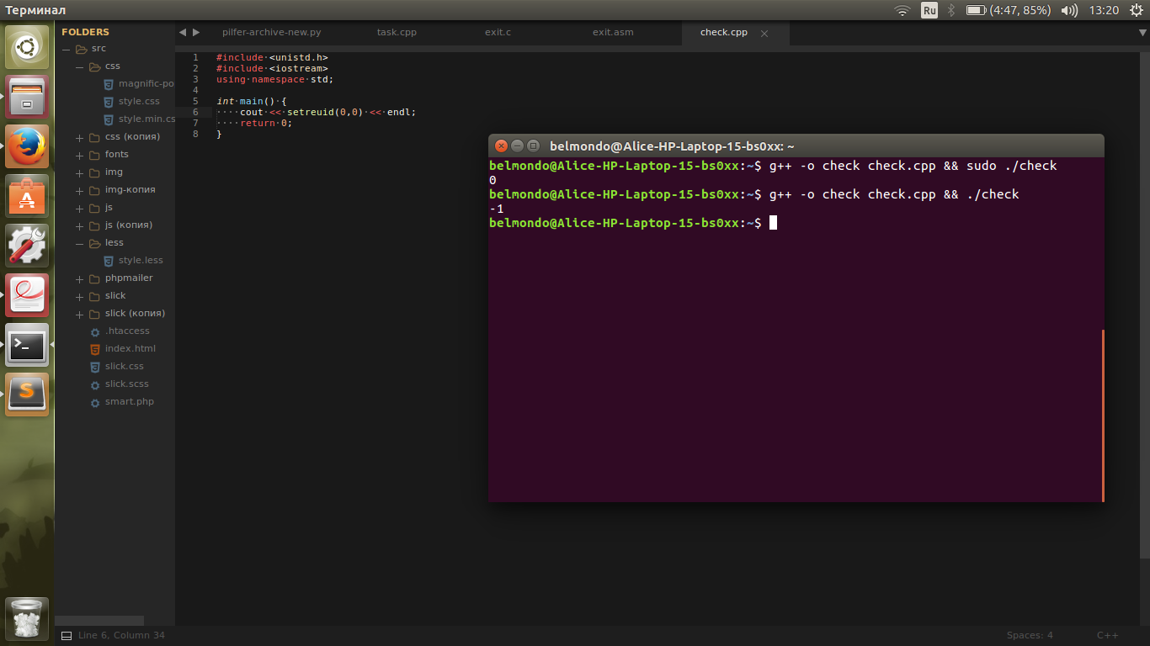The image size is (1150, 646).
Task: Click the Sublime Text launcher icon
Action: pyautogui.click(x=28, y=394)
